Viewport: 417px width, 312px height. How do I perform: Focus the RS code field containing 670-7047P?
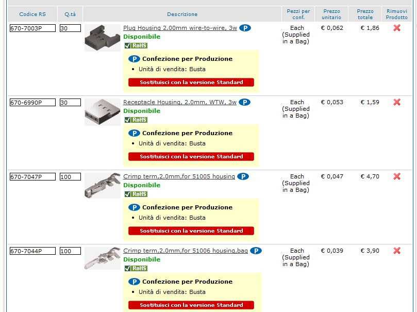coord(32,176)
